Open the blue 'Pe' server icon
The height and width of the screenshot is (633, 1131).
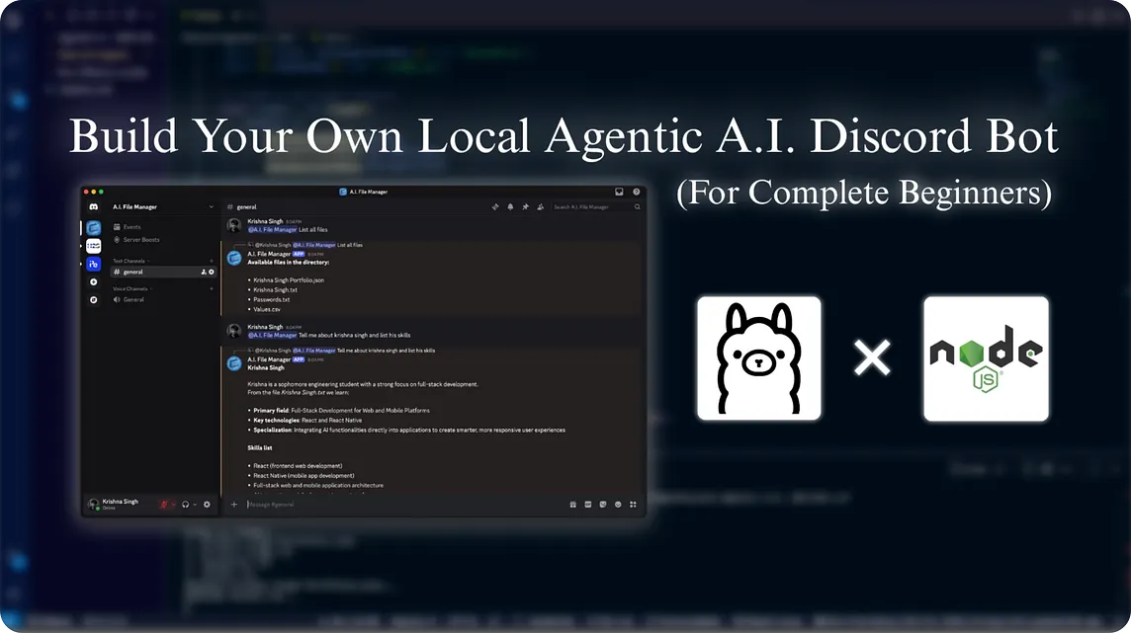pos(93,265)
